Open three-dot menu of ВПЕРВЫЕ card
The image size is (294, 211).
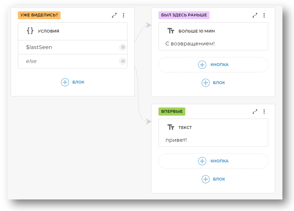tap(264, 112)
